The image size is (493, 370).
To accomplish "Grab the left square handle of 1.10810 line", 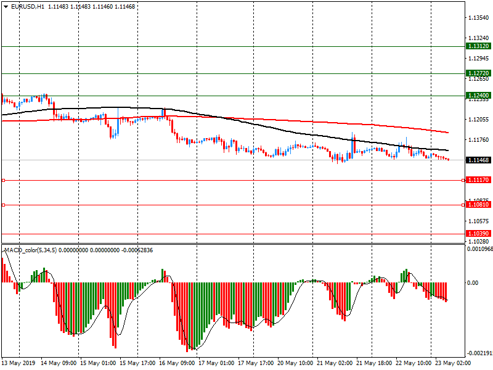I will (x=4, y=205).
